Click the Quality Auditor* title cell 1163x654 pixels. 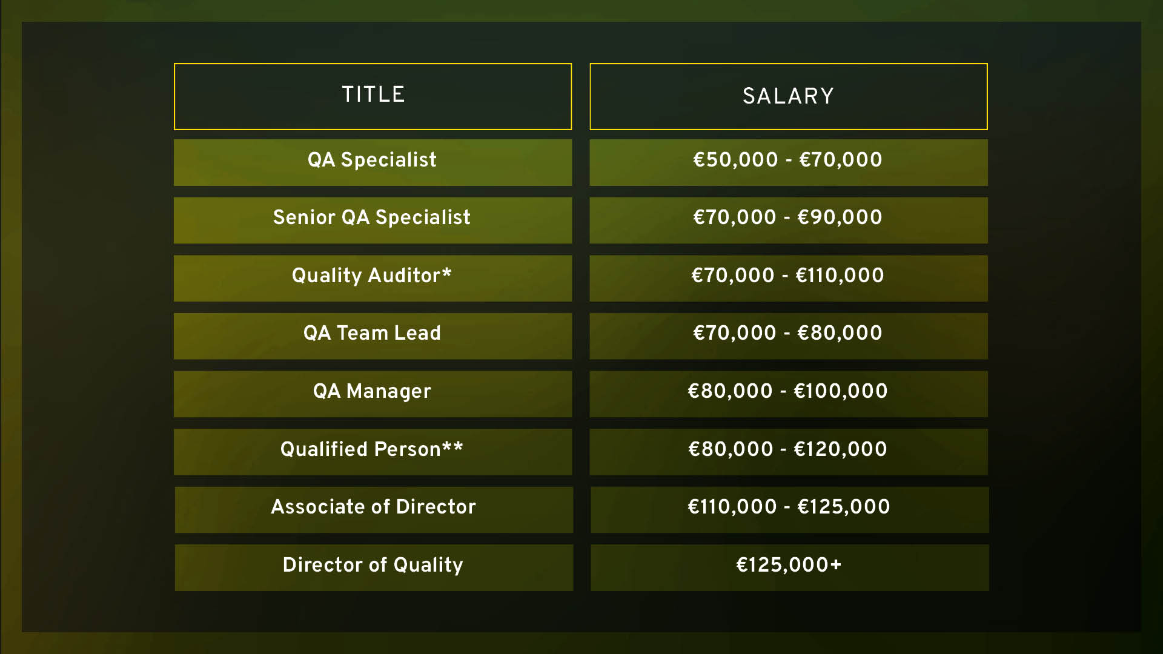[x=373, y=278]
